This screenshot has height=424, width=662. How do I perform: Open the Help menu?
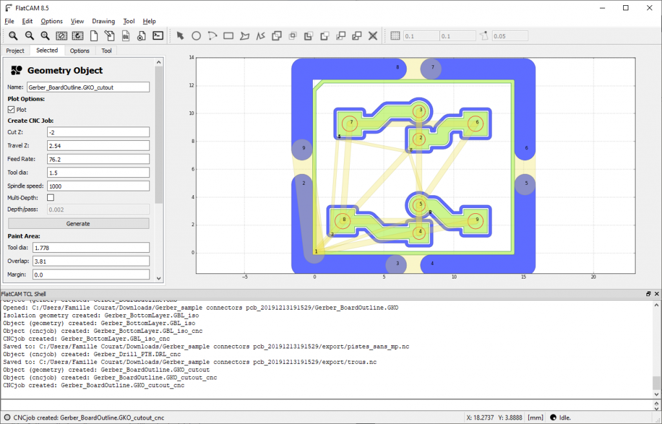tap(149, 21)
